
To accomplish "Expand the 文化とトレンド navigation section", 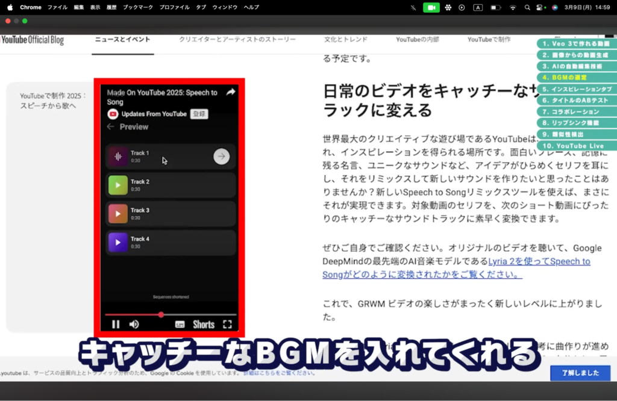I will pos(345,40).
